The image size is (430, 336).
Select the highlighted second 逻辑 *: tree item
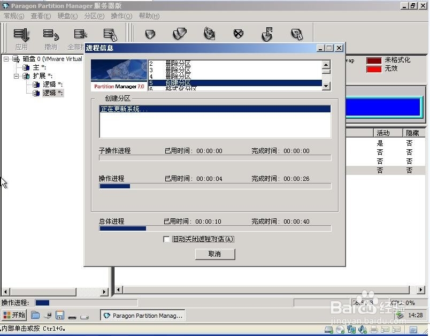[52, 93]
